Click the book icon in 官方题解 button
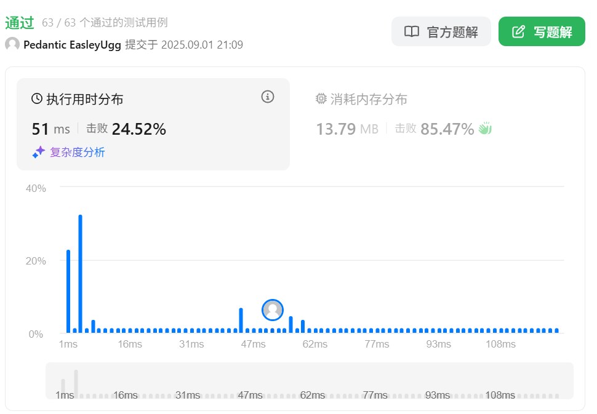The image size is (597, 414). coord(412,31)
